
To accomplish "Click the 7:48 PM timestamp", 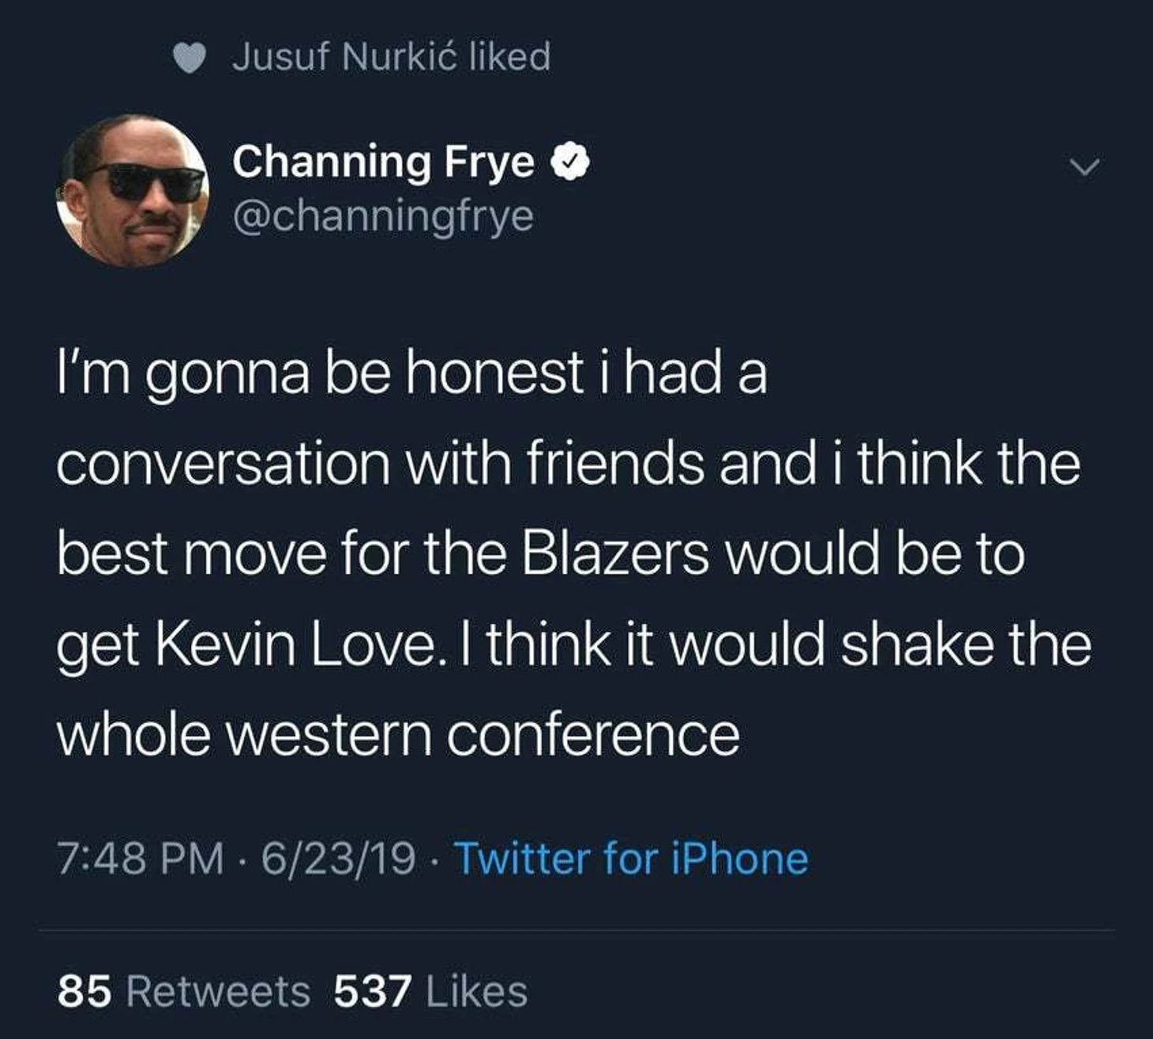I will [x=141, y=859].
